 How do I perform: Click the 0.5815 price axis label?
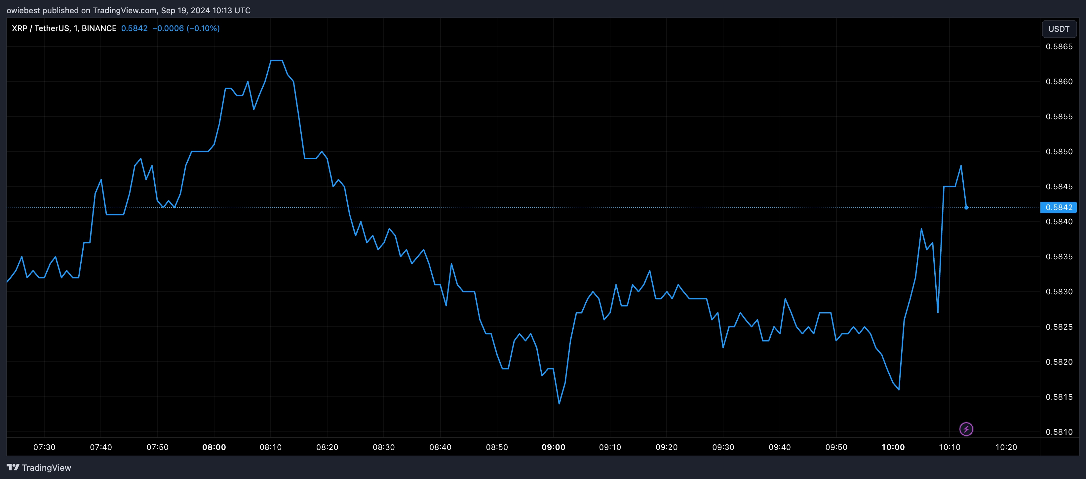pyautogui.click(x=1059, y=397)
